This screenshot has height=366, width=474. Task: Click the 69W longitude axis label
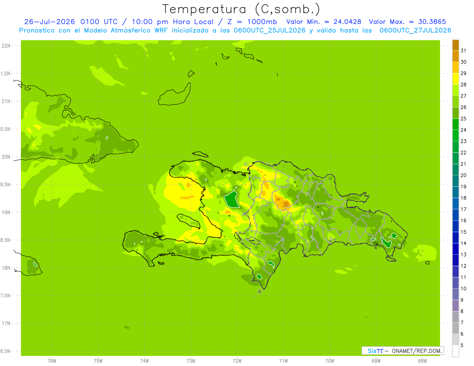click(x=376, y=360)
